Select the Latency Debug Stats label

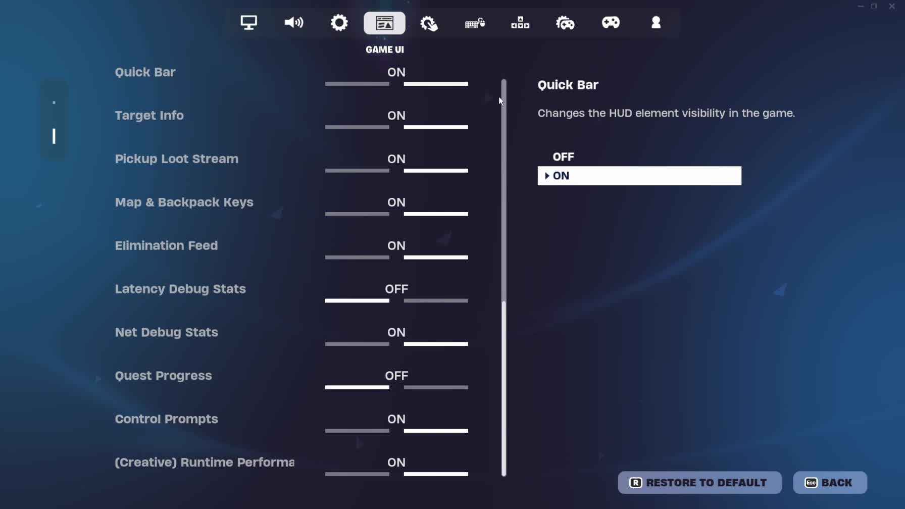[x=180, y=289]
